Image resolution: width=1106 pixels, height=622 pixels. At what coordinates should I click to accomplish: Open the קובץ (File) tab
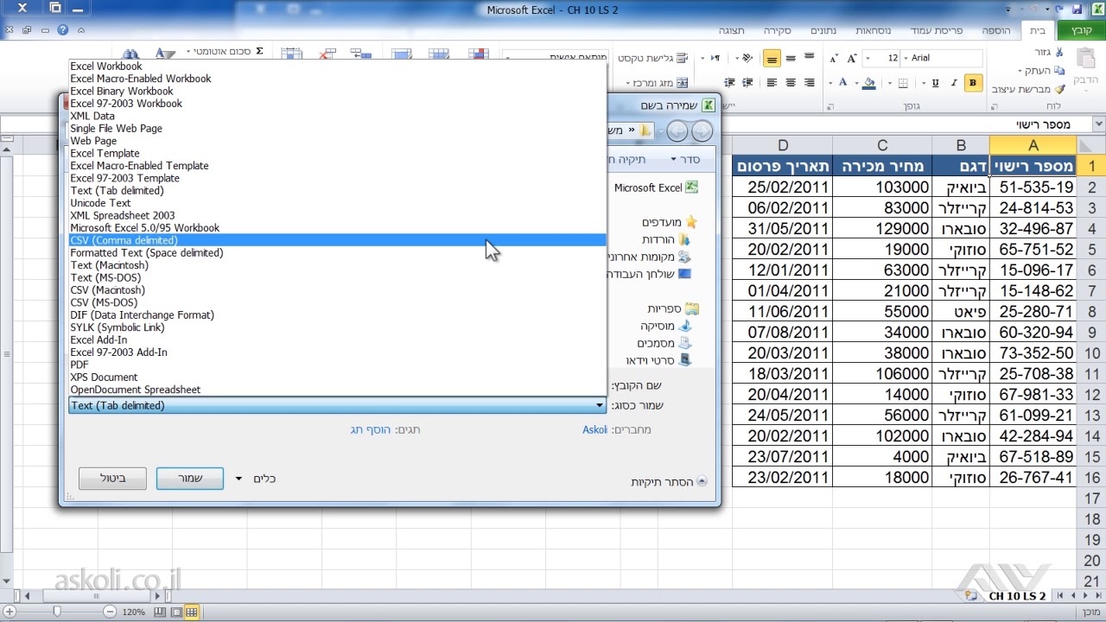[1081, 30]
